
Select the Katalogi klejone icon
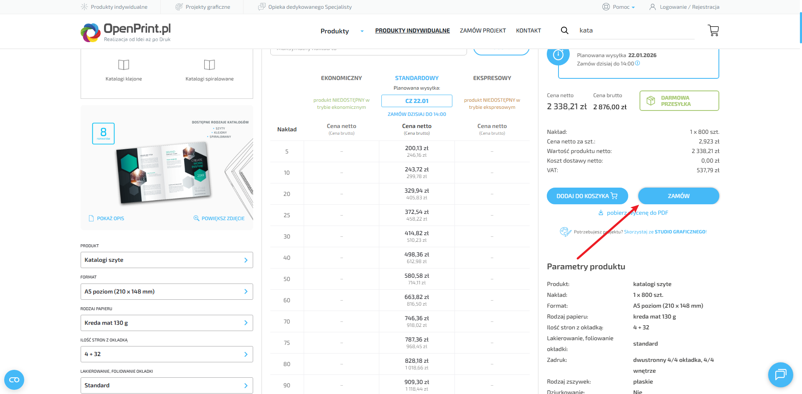click(x=124, y=65)
